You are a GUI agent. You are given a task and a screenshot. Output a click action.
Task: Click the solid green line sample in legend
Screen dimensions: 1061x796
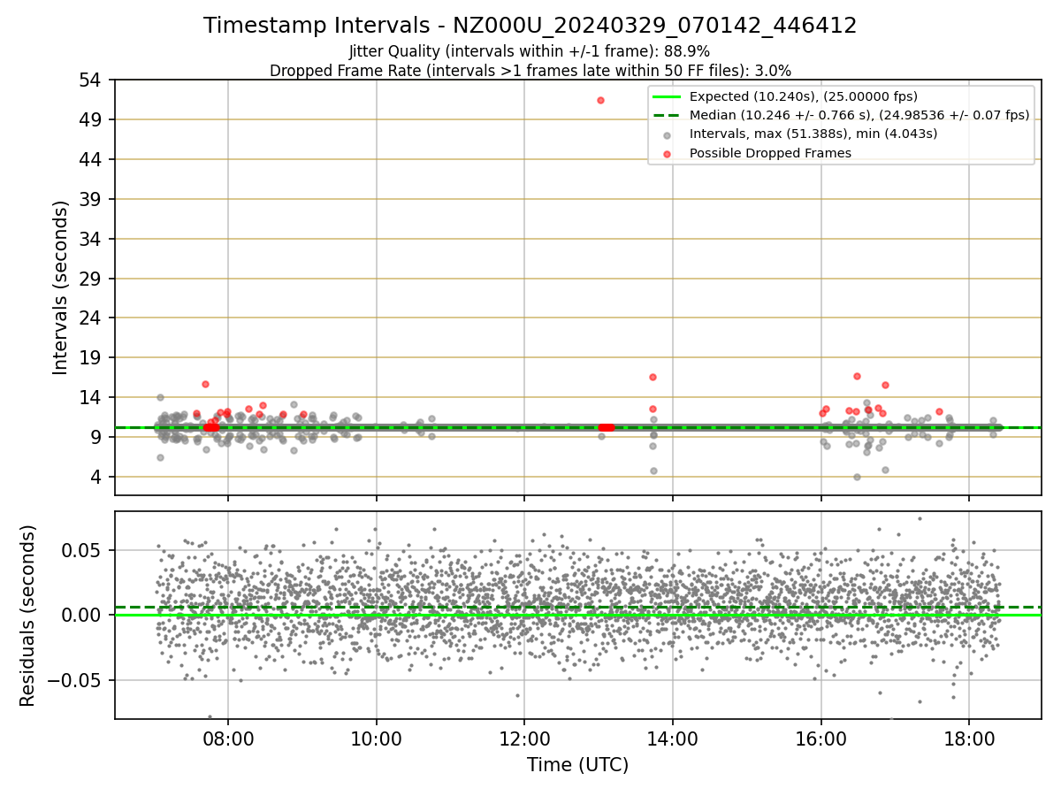[667, 96]
